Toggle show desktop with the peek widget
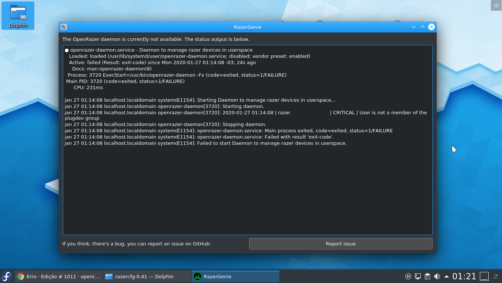 click(484, 276)
